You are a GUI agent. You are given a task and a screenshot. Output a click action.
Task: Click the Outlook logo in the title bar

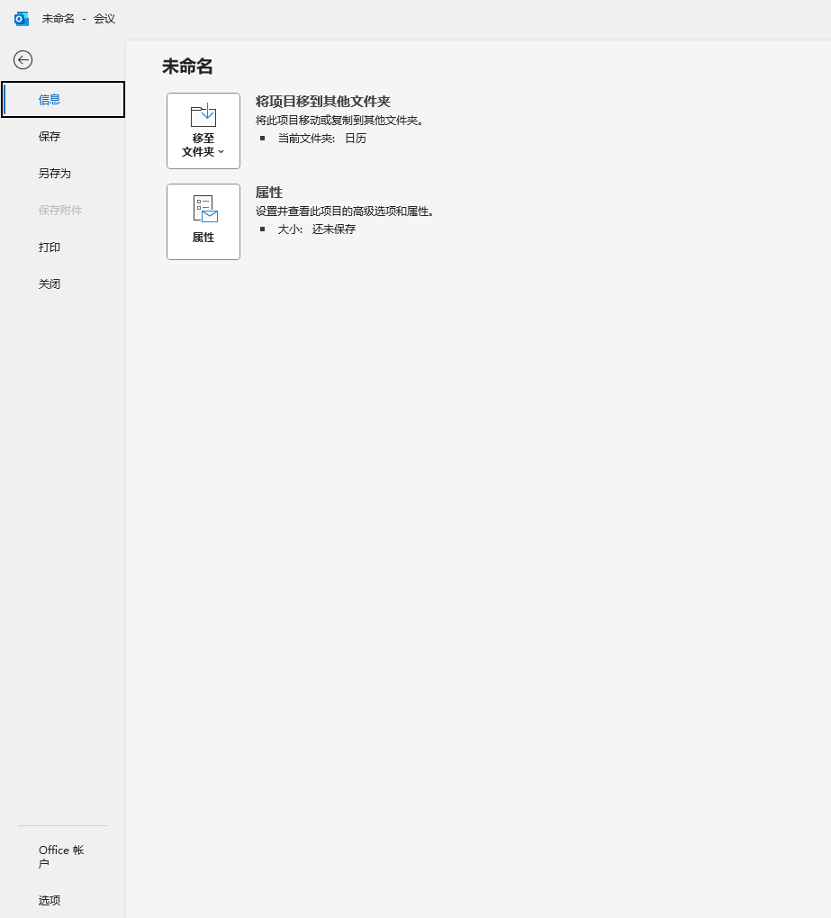point(22,18)
